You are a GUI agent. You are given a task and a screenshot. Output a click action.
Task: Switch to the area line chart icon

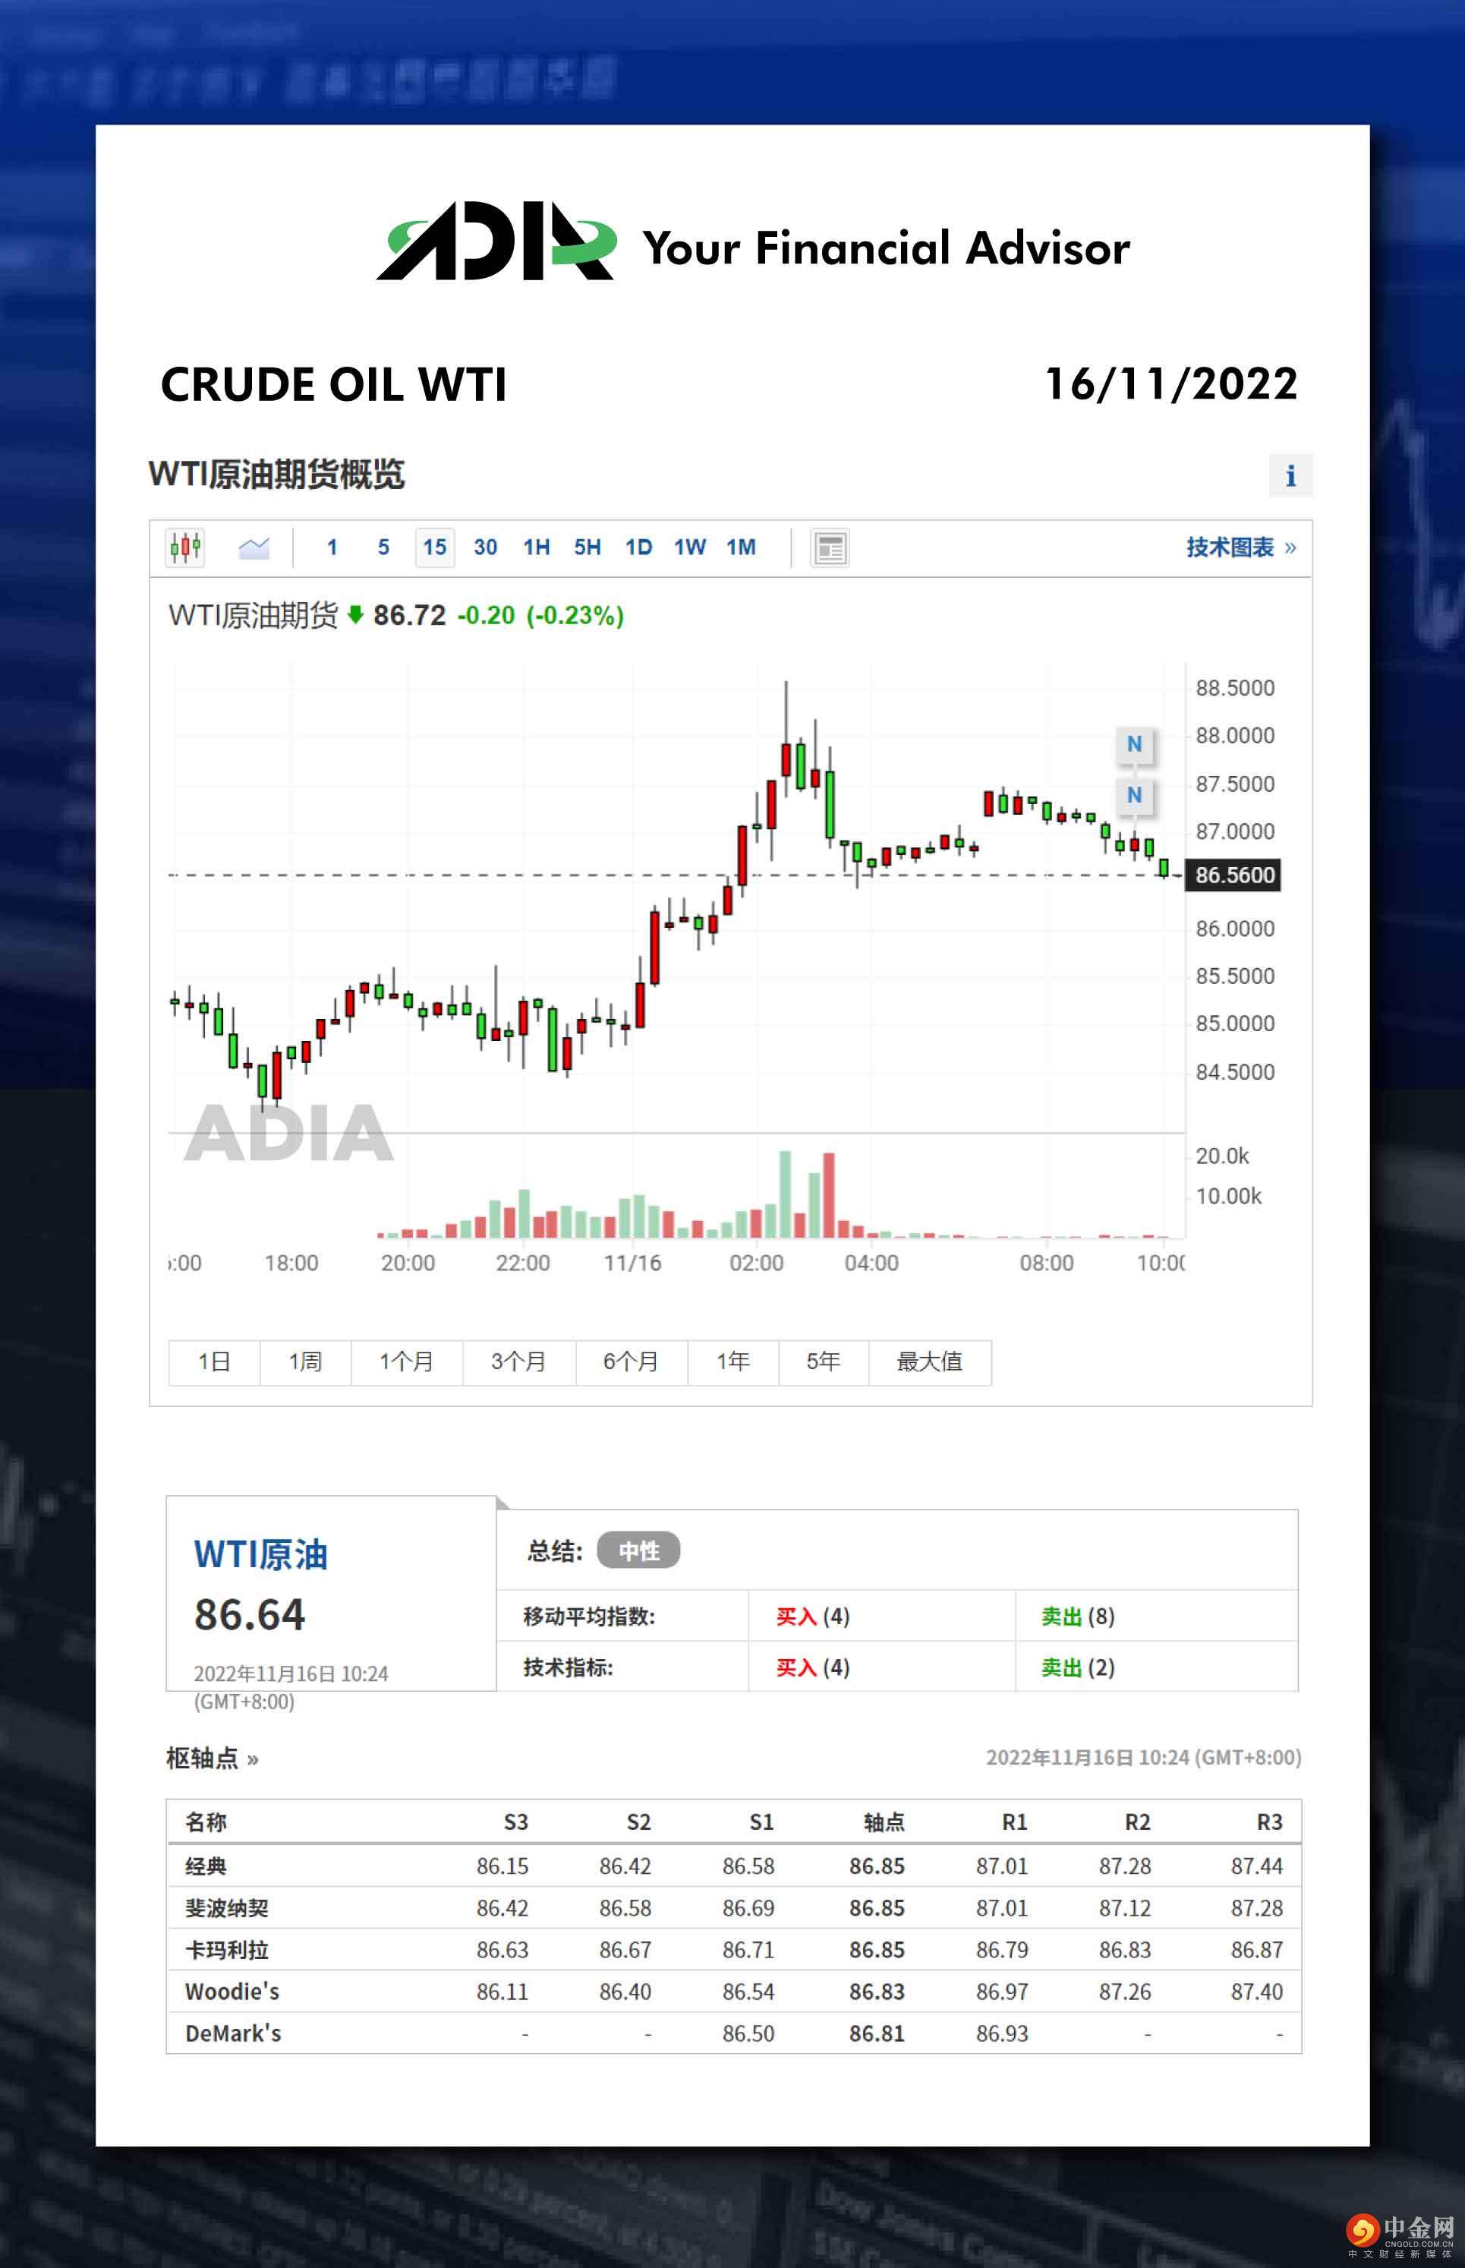pyautogui.click(x=253, y=547)
